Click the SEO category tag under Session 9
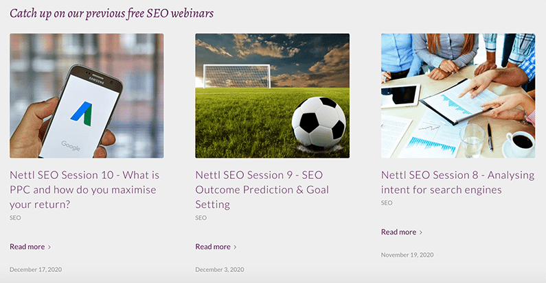 [x=201, y=218]
